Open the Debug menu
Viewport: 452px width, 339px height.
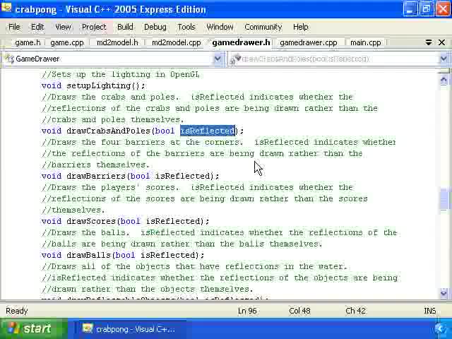click(x=155, y=27)
